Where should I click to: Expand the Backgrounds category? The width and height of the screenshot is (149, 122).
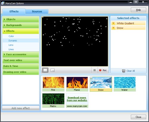point(21,25)
